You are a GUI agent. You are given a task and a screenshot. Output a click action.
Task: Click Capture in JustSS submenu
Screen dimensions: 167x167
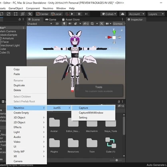[93, 108]
